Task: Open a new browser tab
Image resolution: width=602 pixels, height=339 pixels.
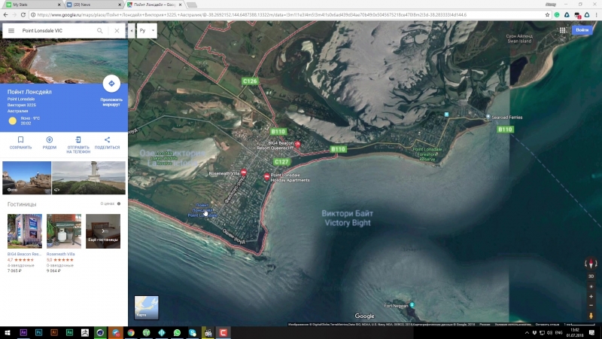Action: 192,5
